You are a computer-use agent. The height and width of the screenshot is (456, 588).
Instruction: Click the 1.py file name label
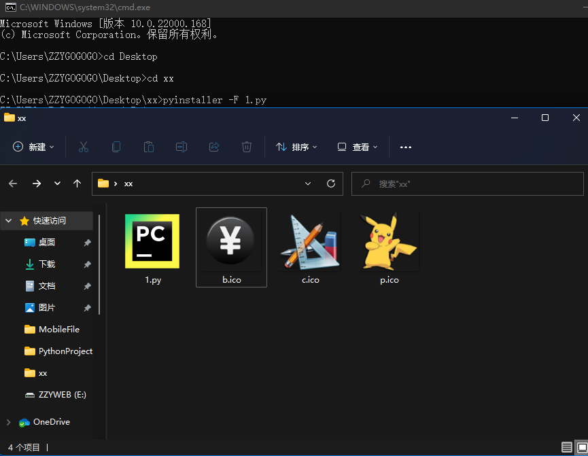pos(153,280)
